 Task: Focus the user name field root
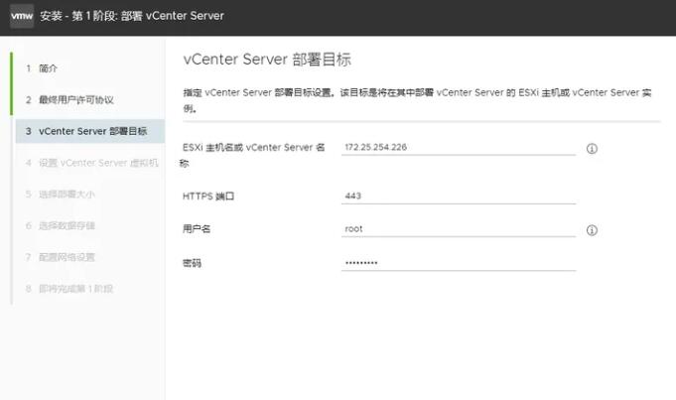pyautogui.click(x=459, y=229)
